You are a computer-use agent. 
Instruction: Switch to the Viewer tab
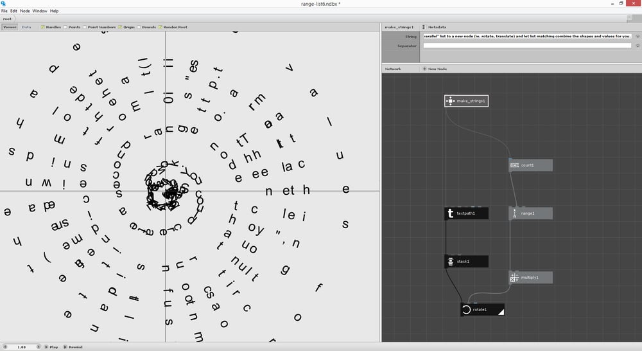(x=10, y=27)
